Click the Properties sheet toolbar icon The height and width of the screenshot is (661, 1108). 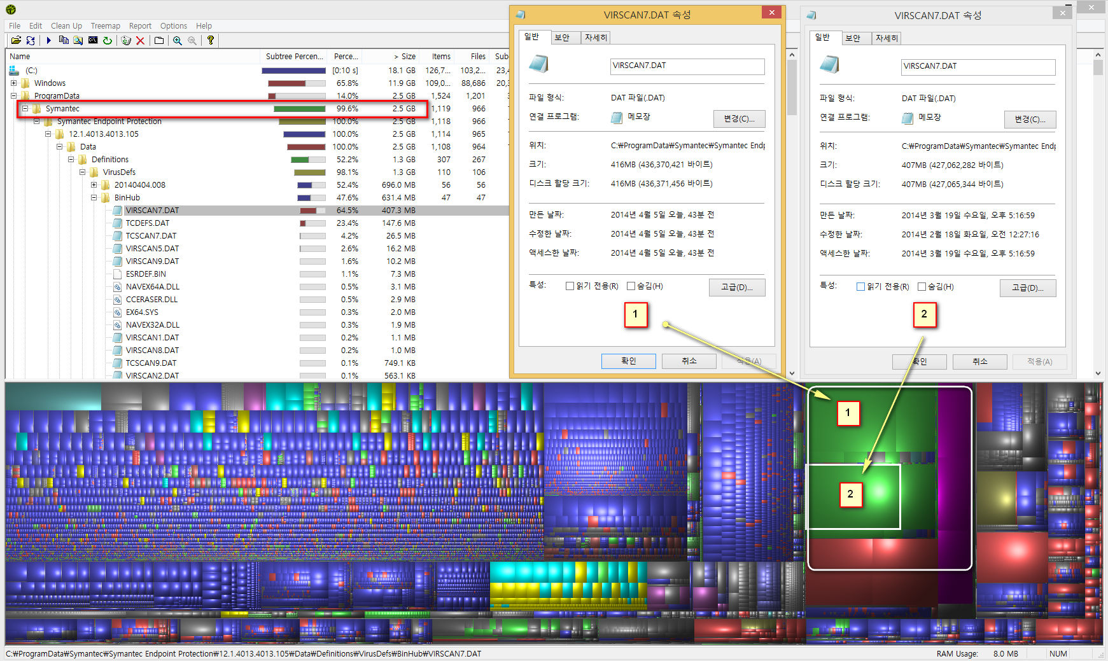point(159,40)
